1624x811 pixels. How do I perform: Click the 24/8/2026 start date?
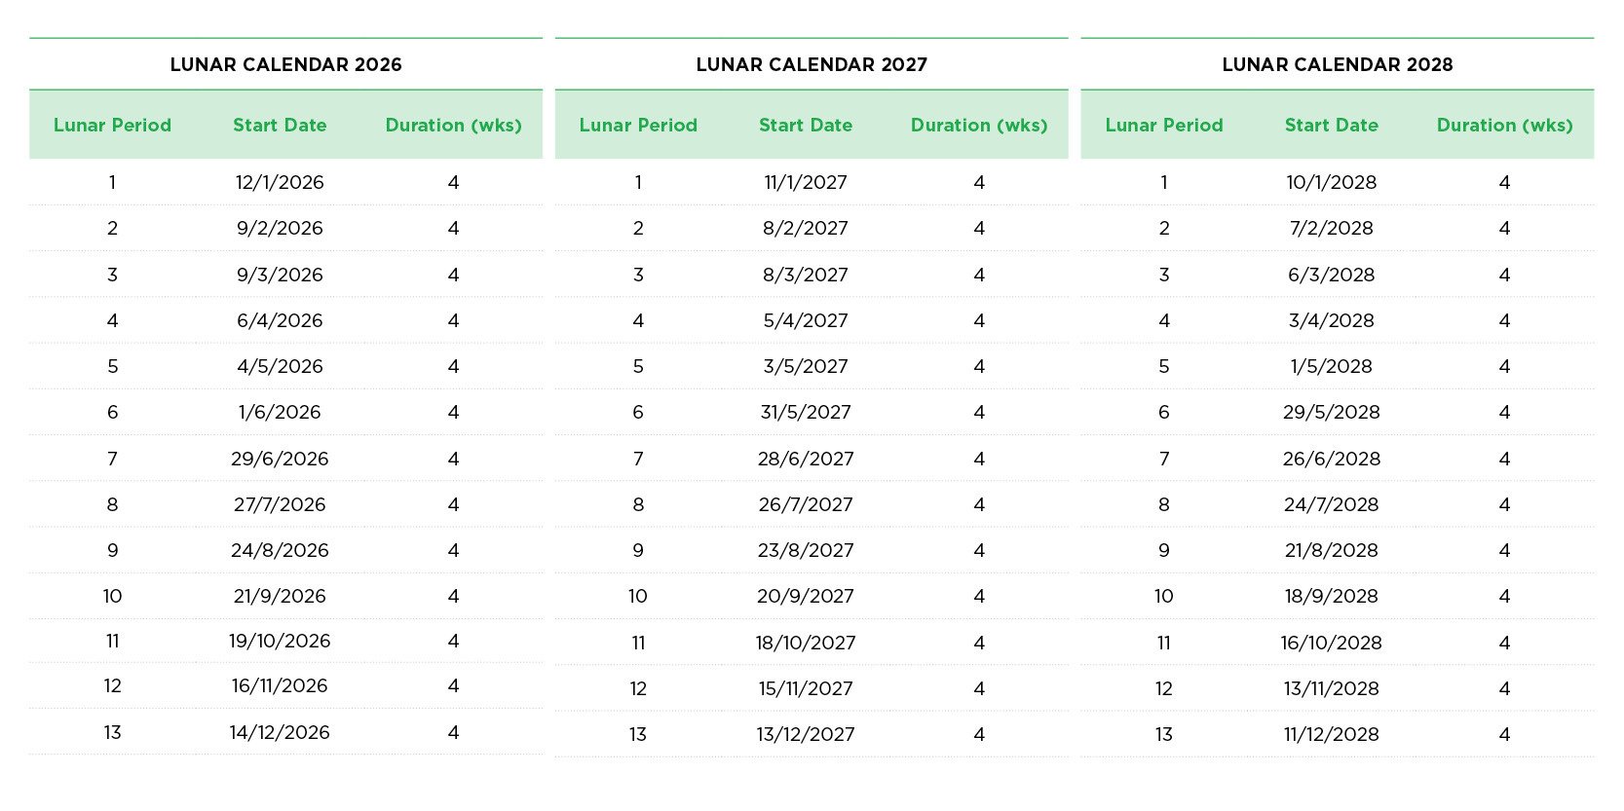click(280, 550)
